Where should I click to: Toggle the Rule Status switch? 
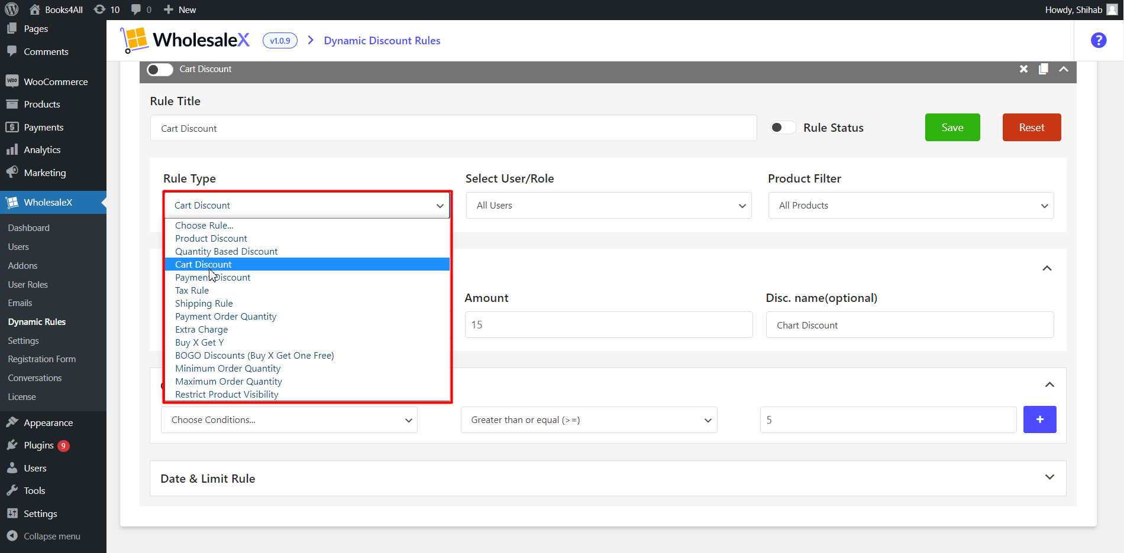pos(783,128)
